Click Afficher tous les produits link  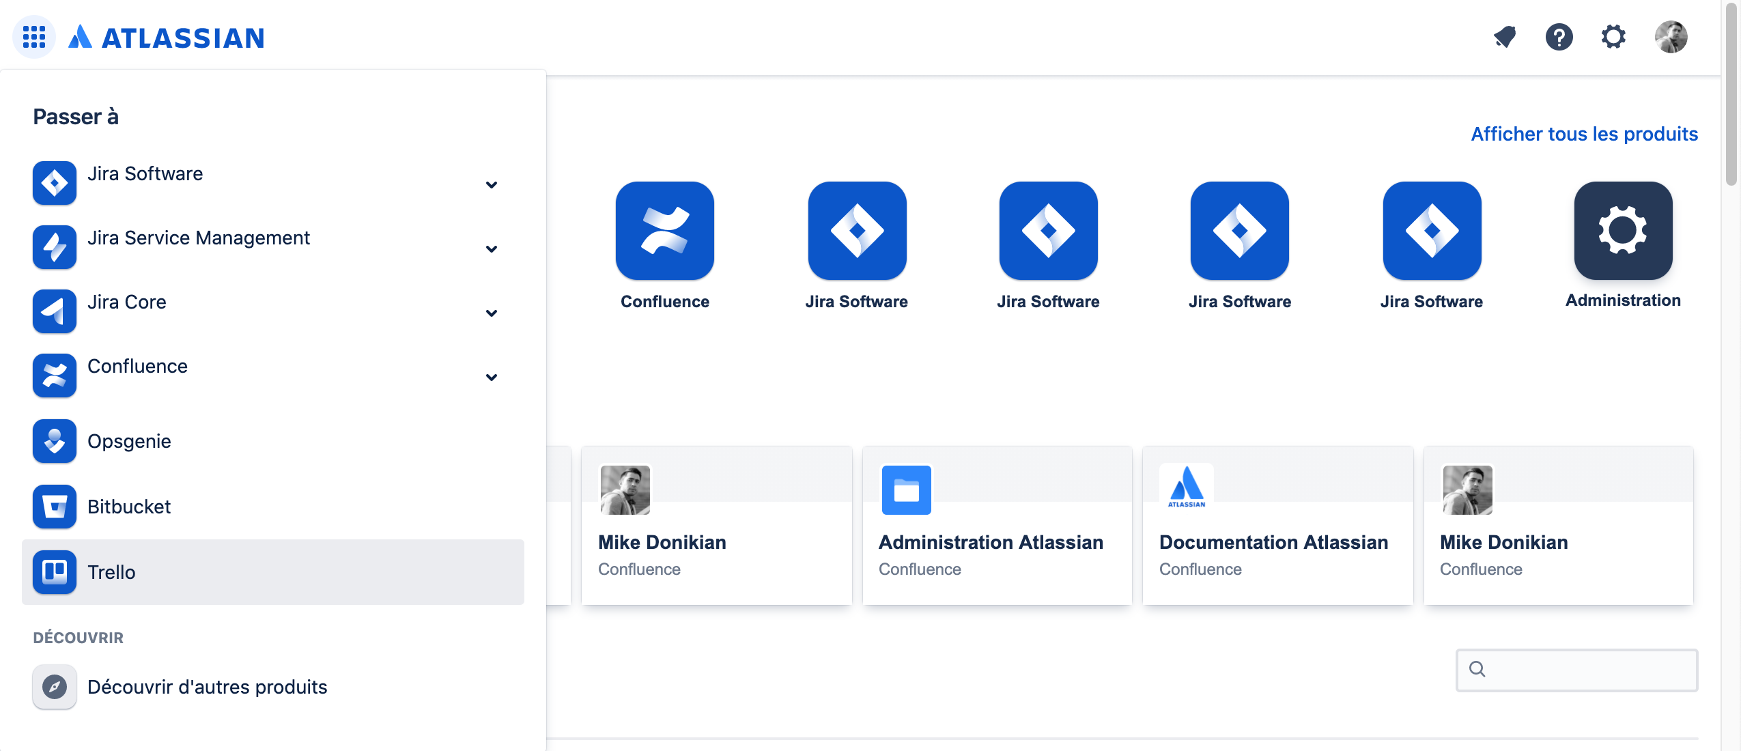pos(1584,134)
